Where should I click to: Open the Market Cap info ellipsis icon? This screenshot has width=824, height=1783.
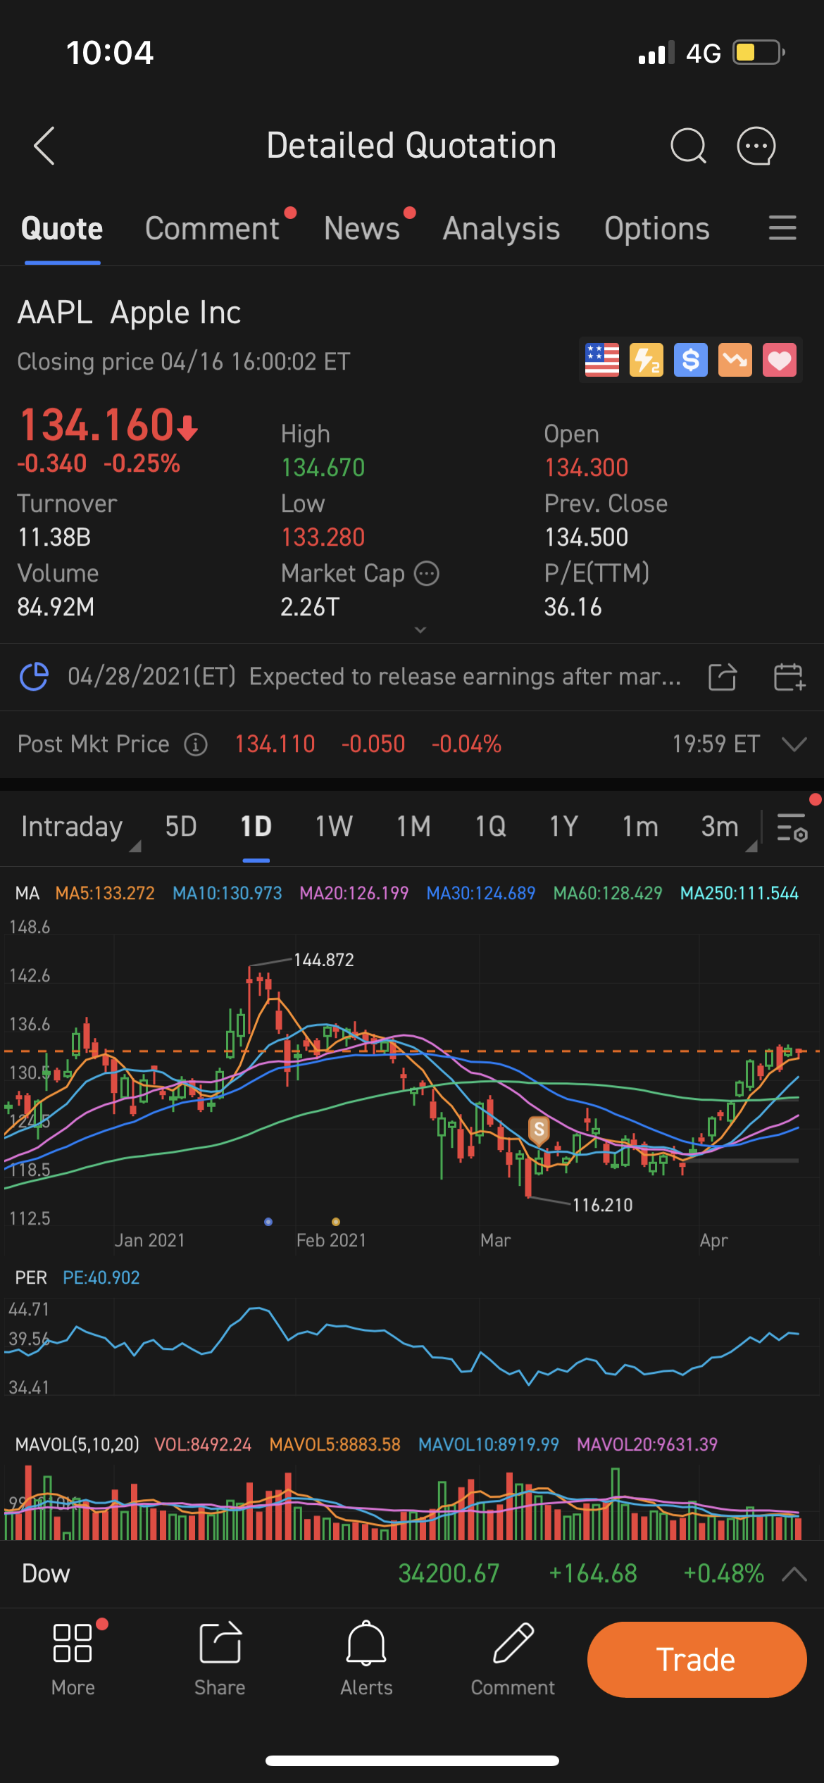point(427,574)
